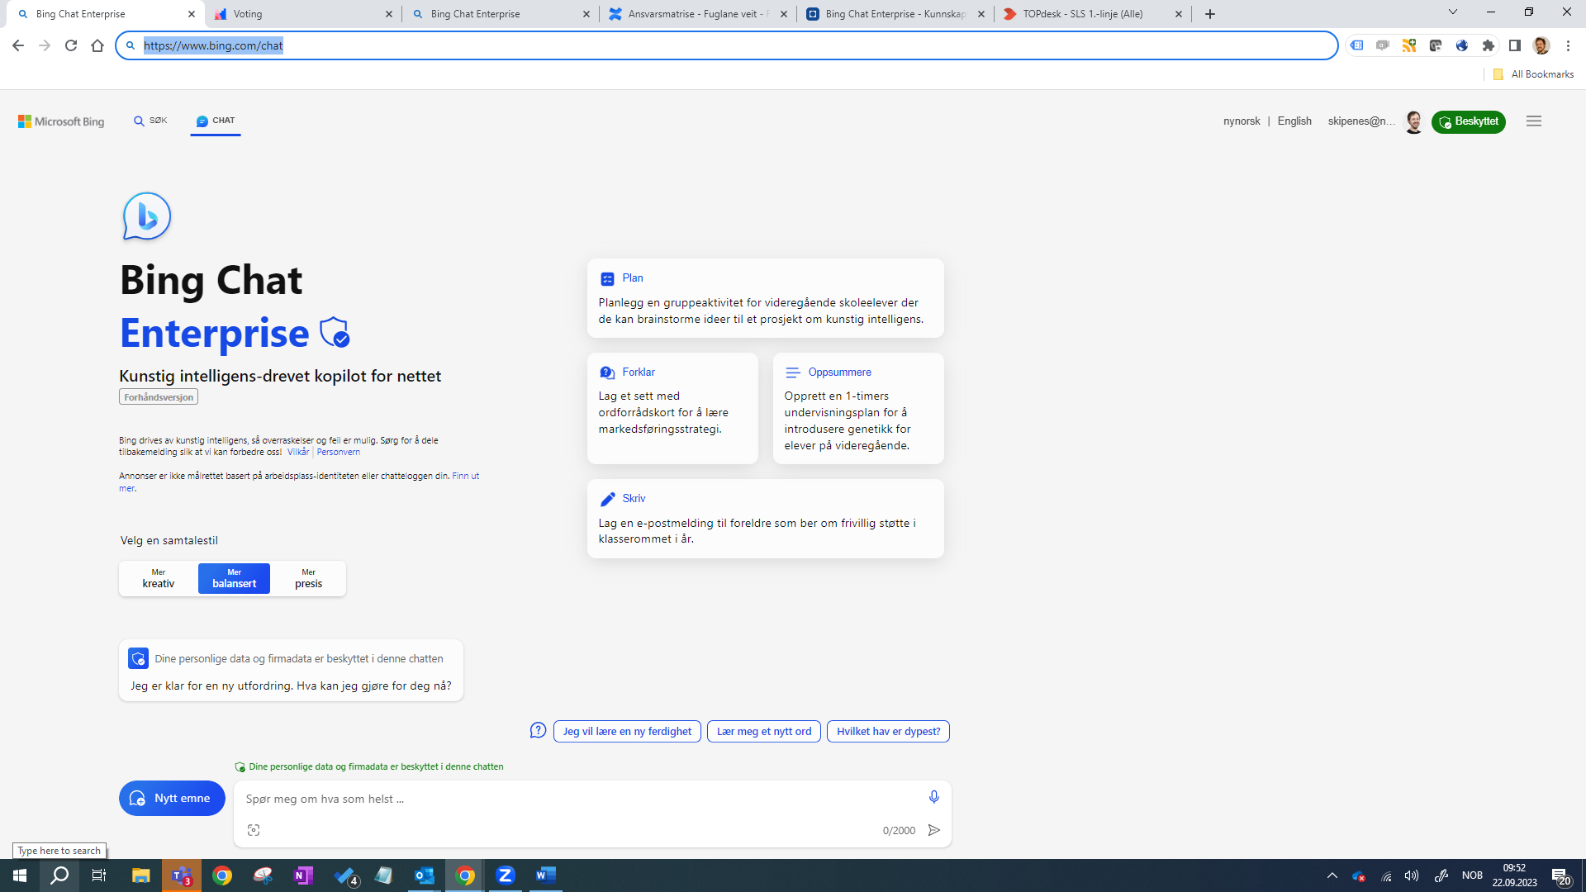
Task: Switch to the Voting browser tab
Action: [303, 14]
